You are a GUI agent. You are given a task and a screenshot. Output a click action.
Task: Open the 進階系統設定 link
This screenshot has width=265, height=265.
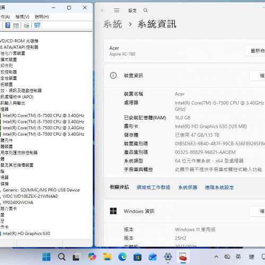click(x=219, y=188)
